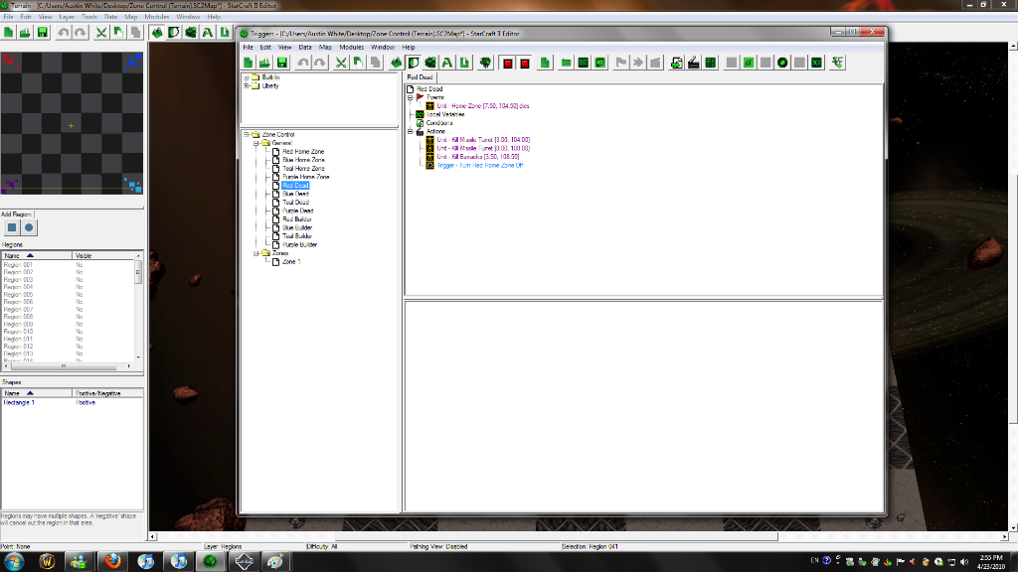Collapse the General folder
The image size is (1018, 572).
(256, 143)
